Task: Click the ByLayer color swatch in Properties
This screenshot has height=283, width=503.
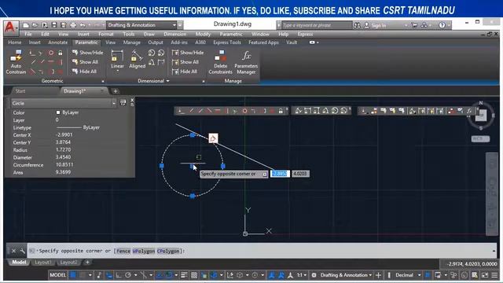Action: tap(58, 112)
